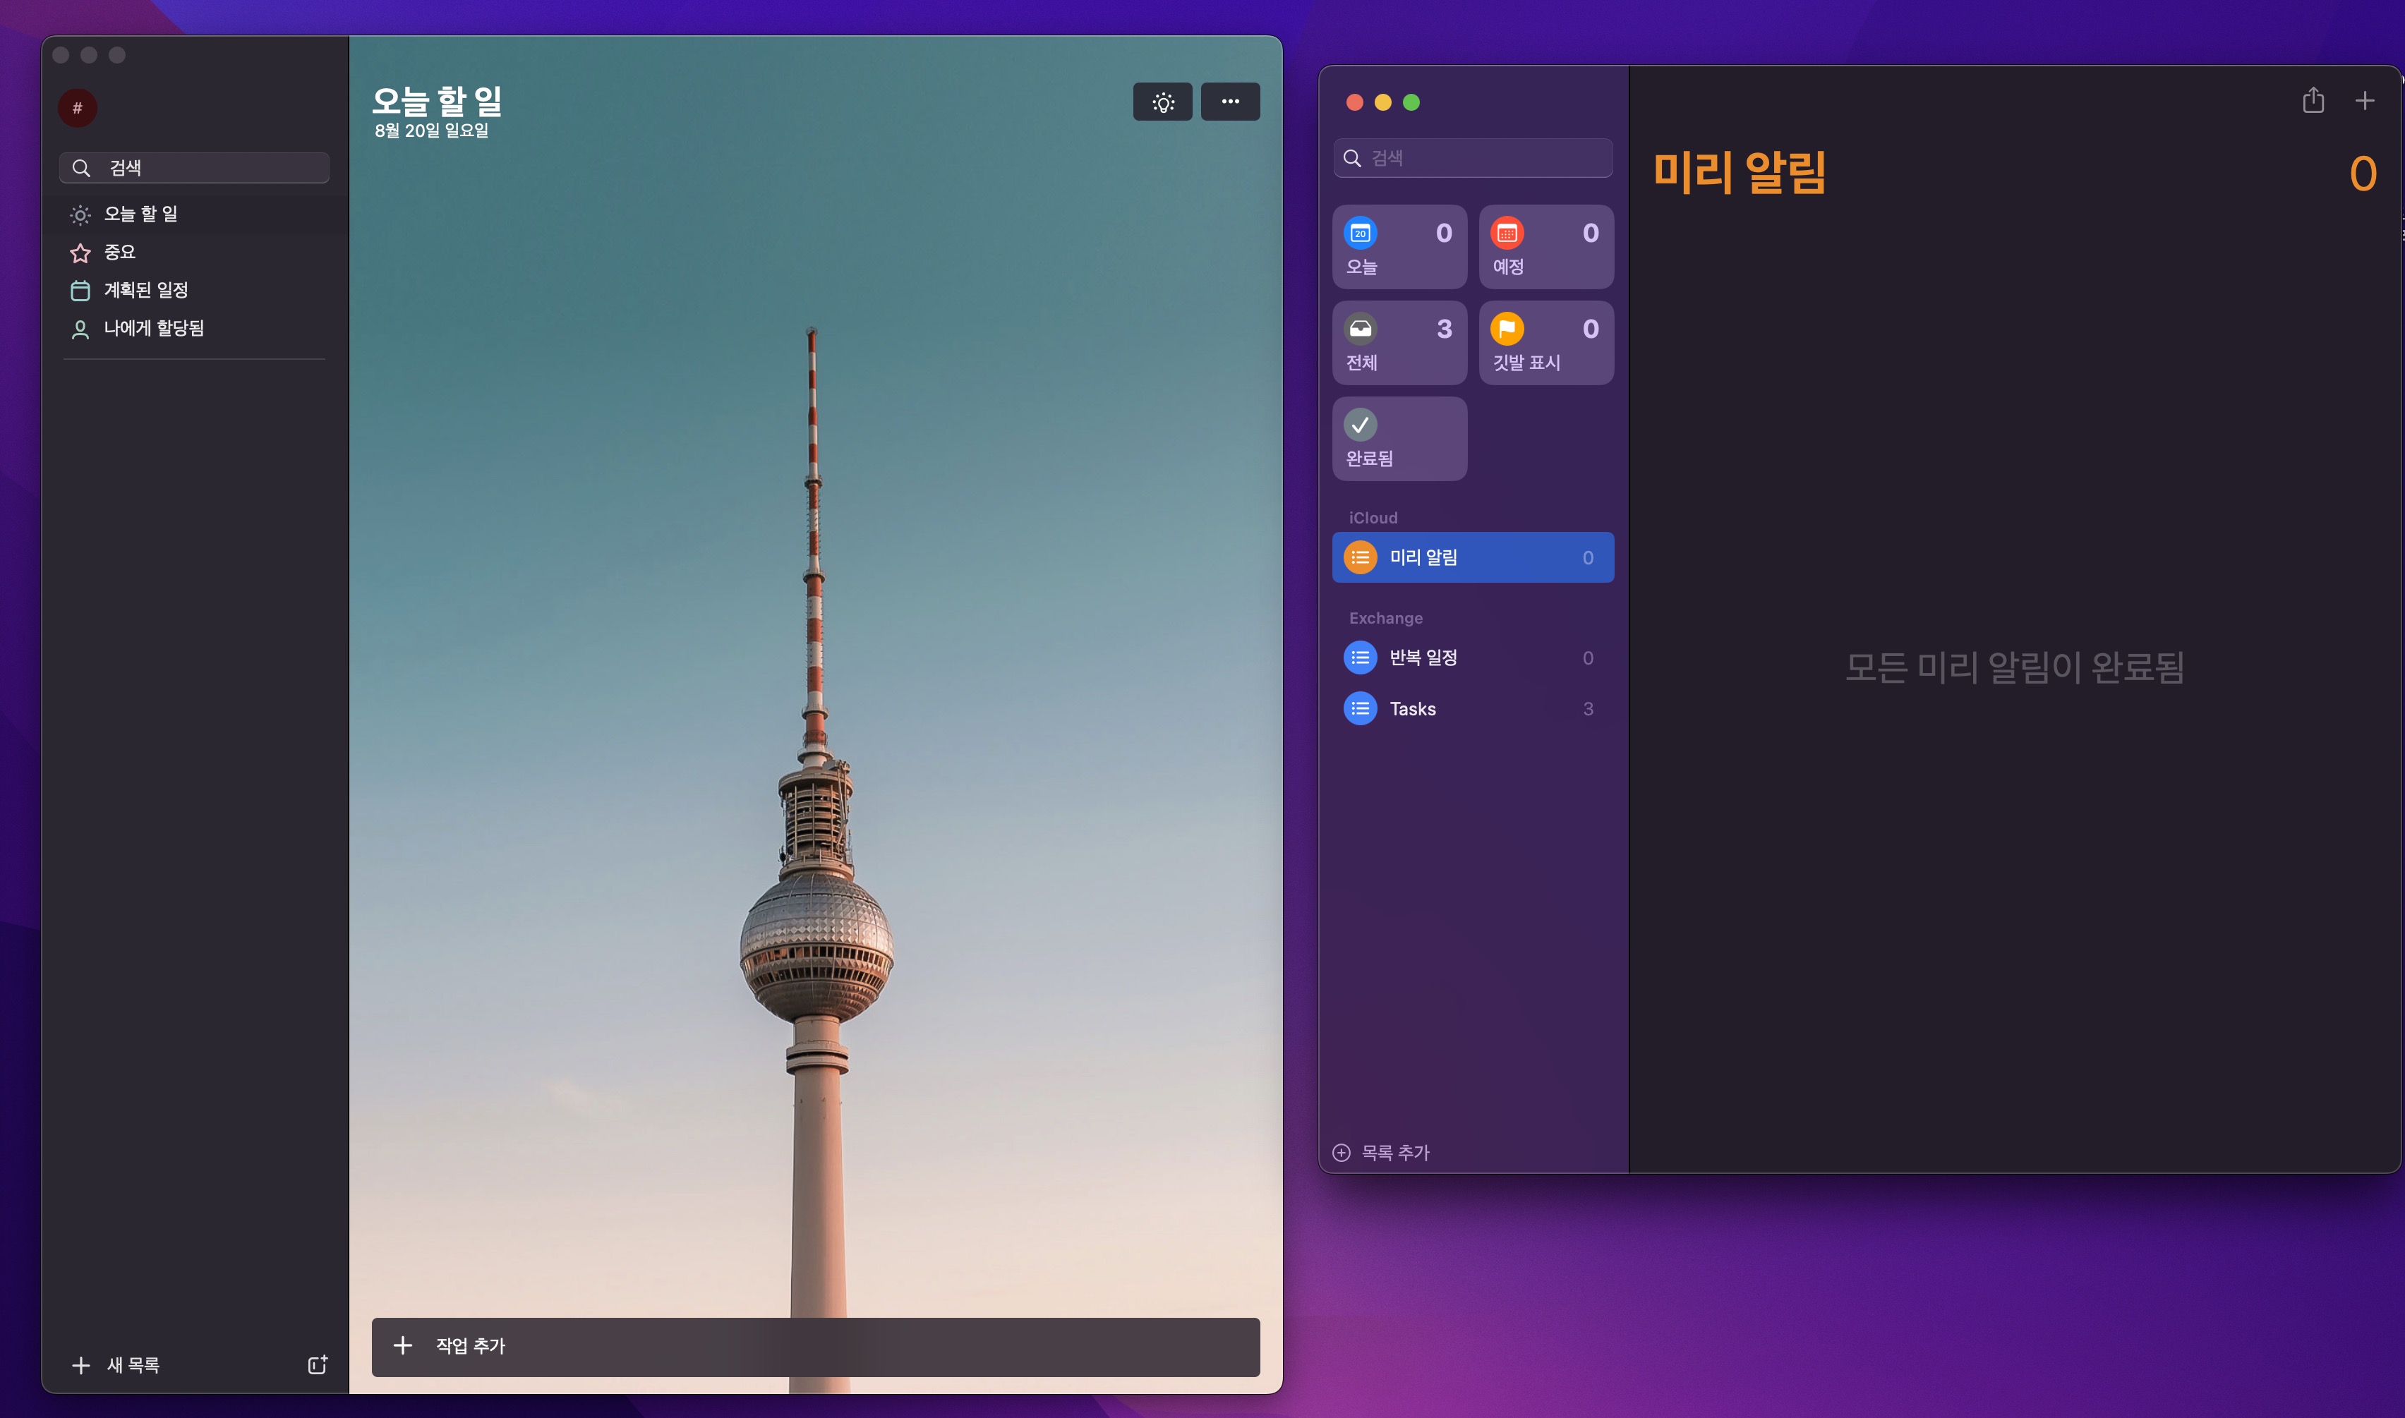Click the share icon in Reminders
The image size is (2405, 1418).
pyautogui.click(x=2313, y=100)
